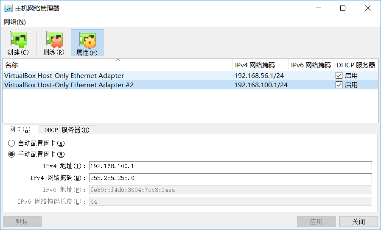Click the IPv4 网络掩码 column header
Viewport: 381px width, 230px height.
coord(261,65)
